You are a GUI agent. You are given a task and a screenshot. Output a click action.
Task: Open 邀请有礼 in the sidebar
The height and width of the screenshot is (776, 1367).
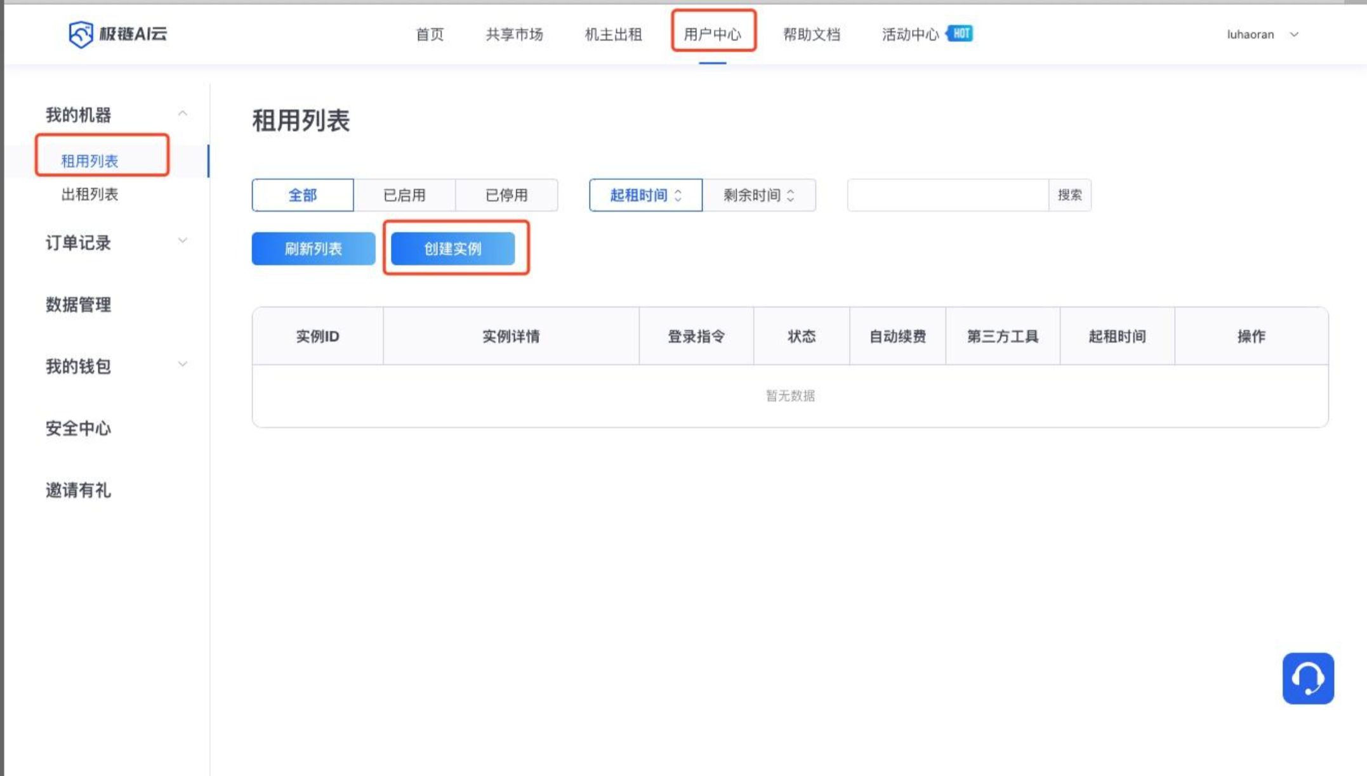tap(78, 490)
